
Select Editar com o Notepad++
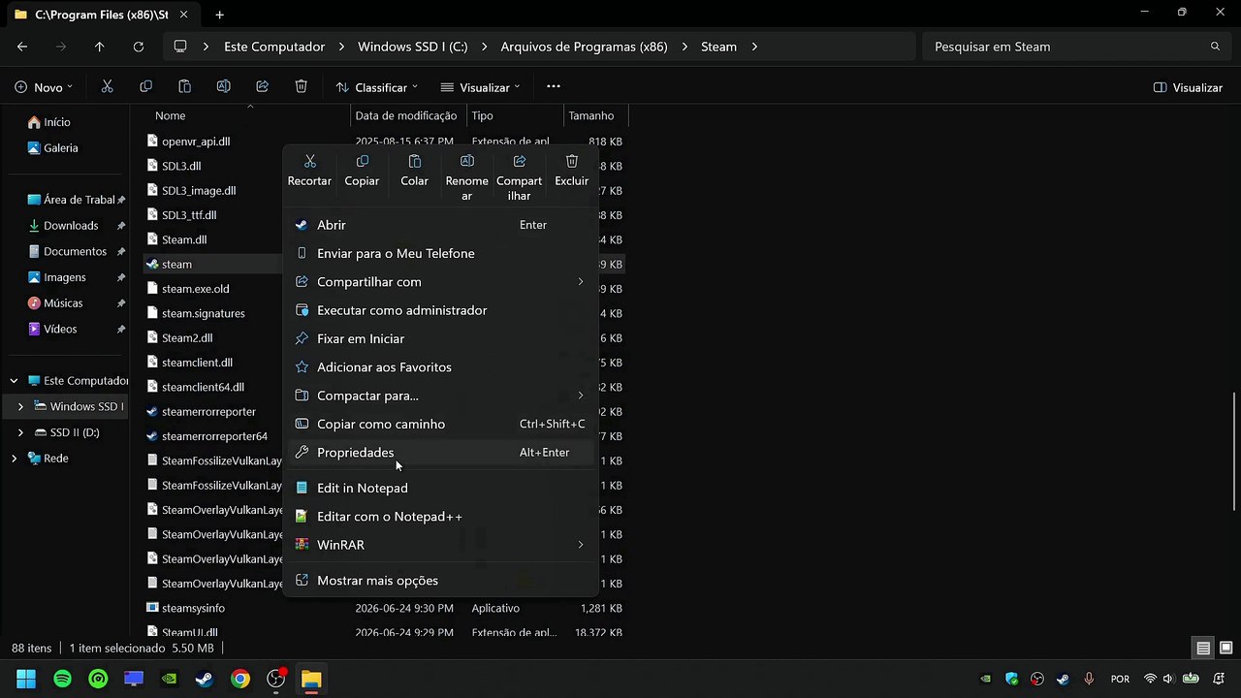tap(440, 517)
